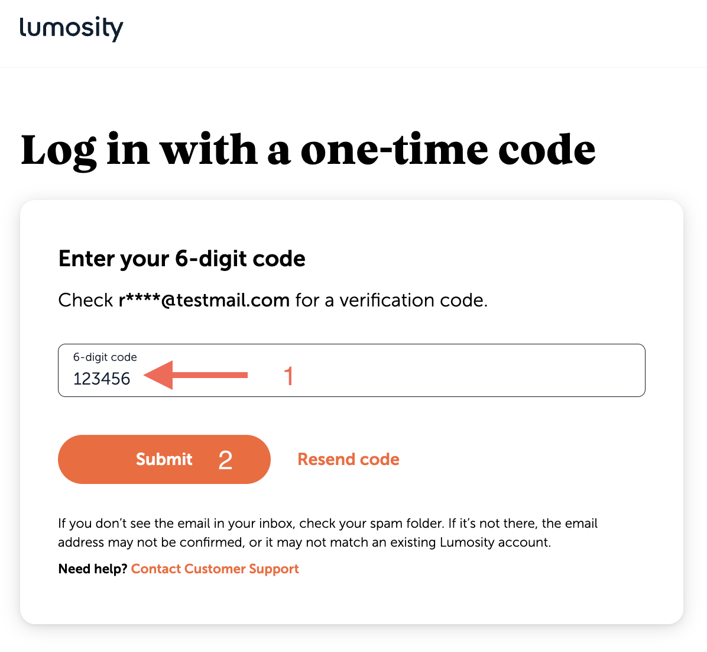Screen dimensions: 707x652
Task: Open Contact Customer Support
Action: point(215,569)
